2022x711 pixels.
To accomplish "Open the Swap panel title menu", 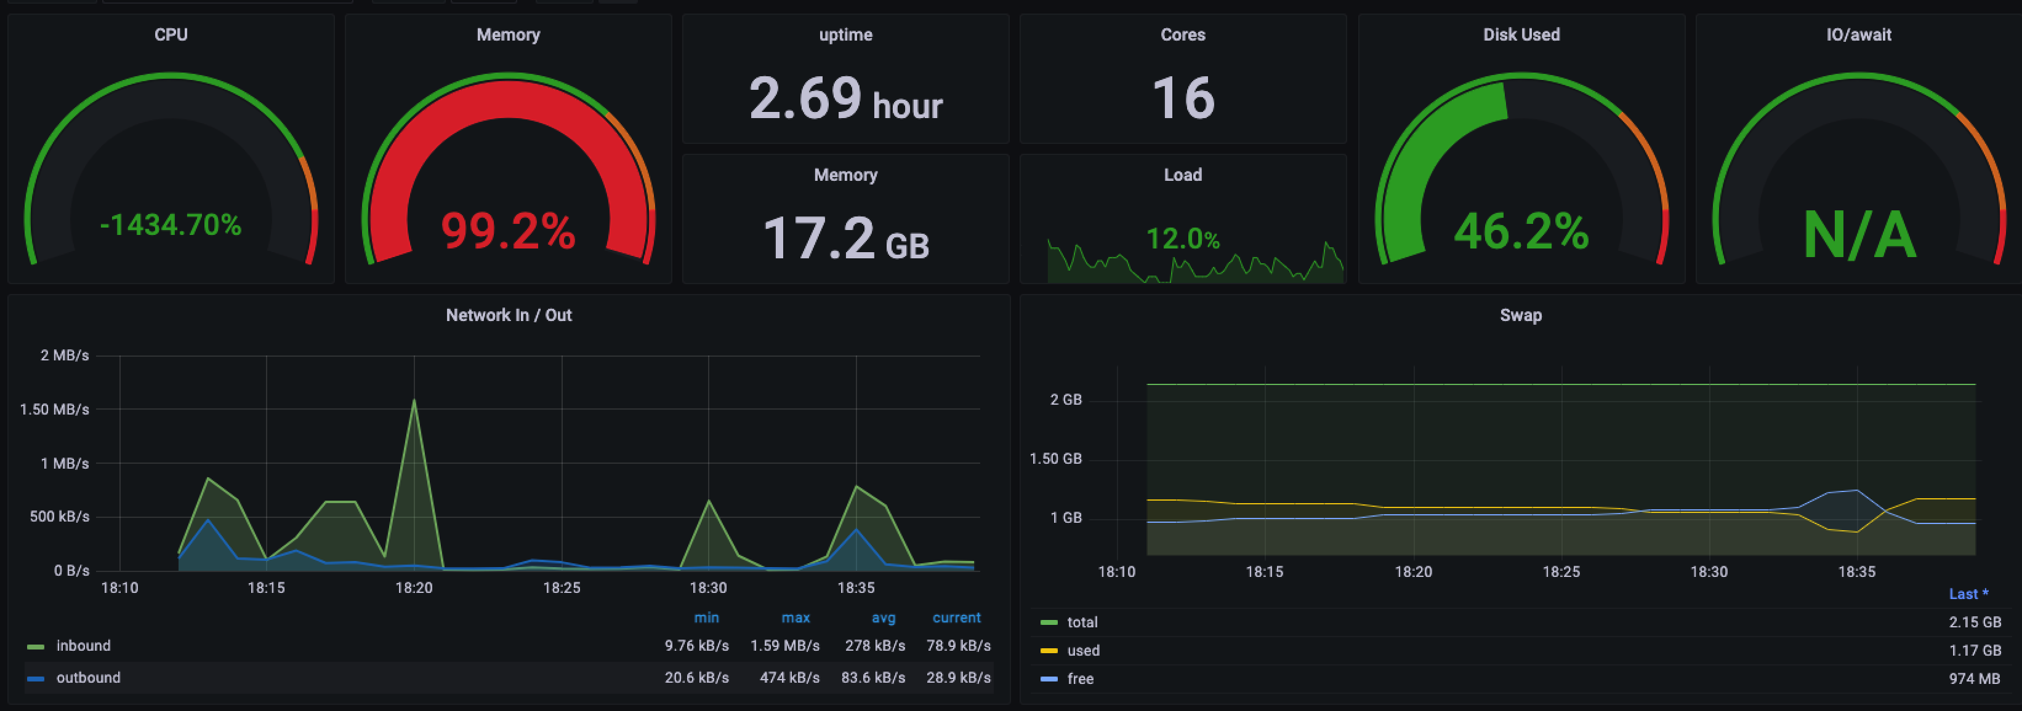I will click(x=1520, y=315).
